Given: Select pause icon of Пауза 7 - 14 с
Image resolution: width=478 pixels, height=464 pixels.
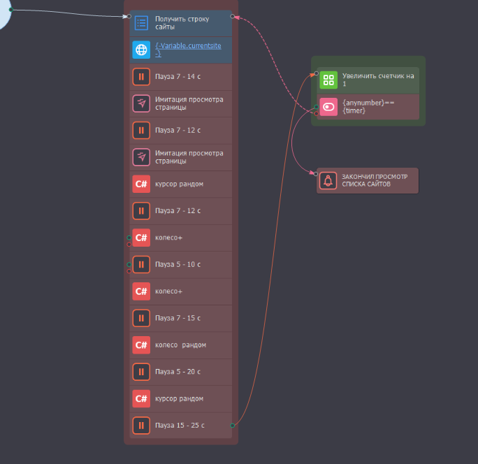Looking at the screenshot, I should (141, 77).
